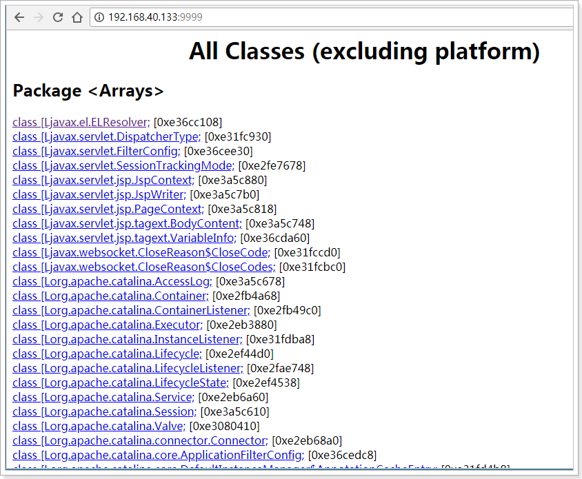Click address text [0xe2ef44d0]
Viewport: 582px width, 479px height.
(240, 354)
